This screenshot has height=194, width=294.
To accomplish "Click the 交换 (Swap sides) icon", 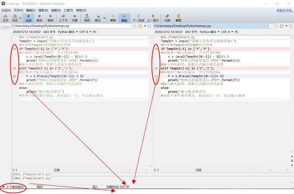I will (167, 18).
